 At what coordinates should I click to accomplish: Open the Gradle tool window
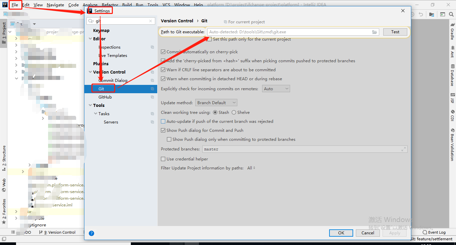[x=453, y=31]
